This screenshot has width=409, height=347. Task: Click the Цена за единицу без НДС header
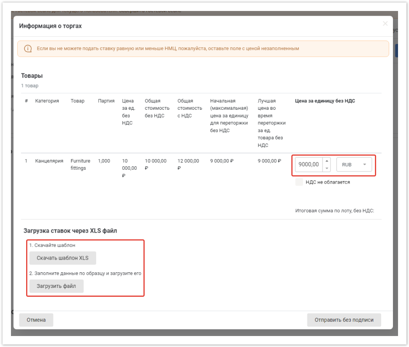click(x=324, y=101)
